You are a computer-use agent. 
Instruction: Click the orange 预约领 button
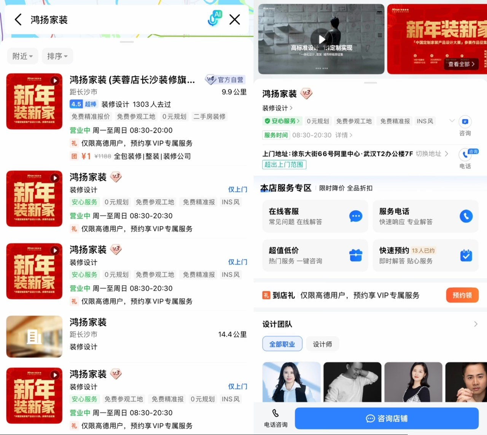(462, 295)
